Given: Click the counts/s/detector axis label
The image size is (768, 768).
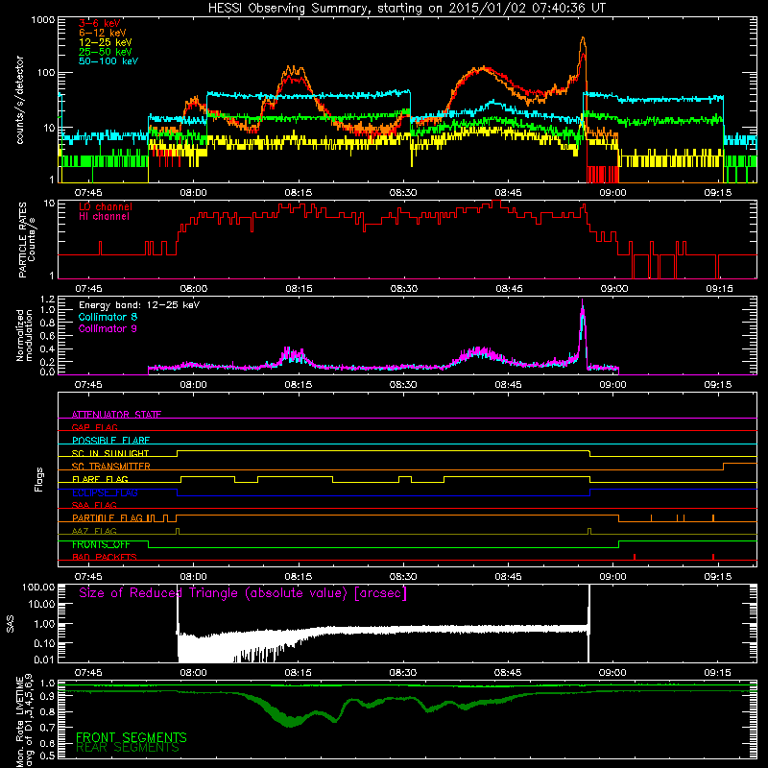Looking at the screenshot, I should tap(19, 100).
